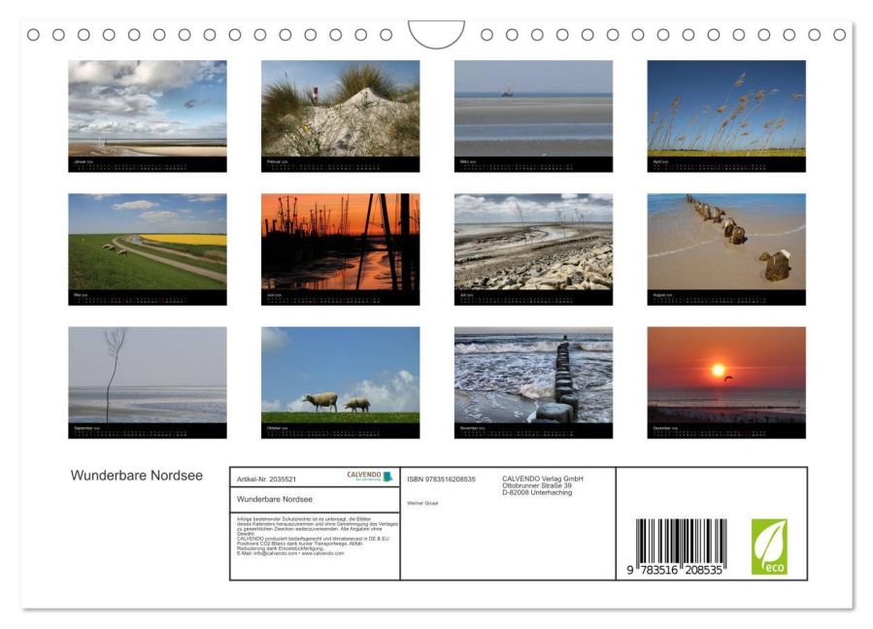Open the August thumbnail with wooden groynes
The image size is (873, 629).
(726, 249)
